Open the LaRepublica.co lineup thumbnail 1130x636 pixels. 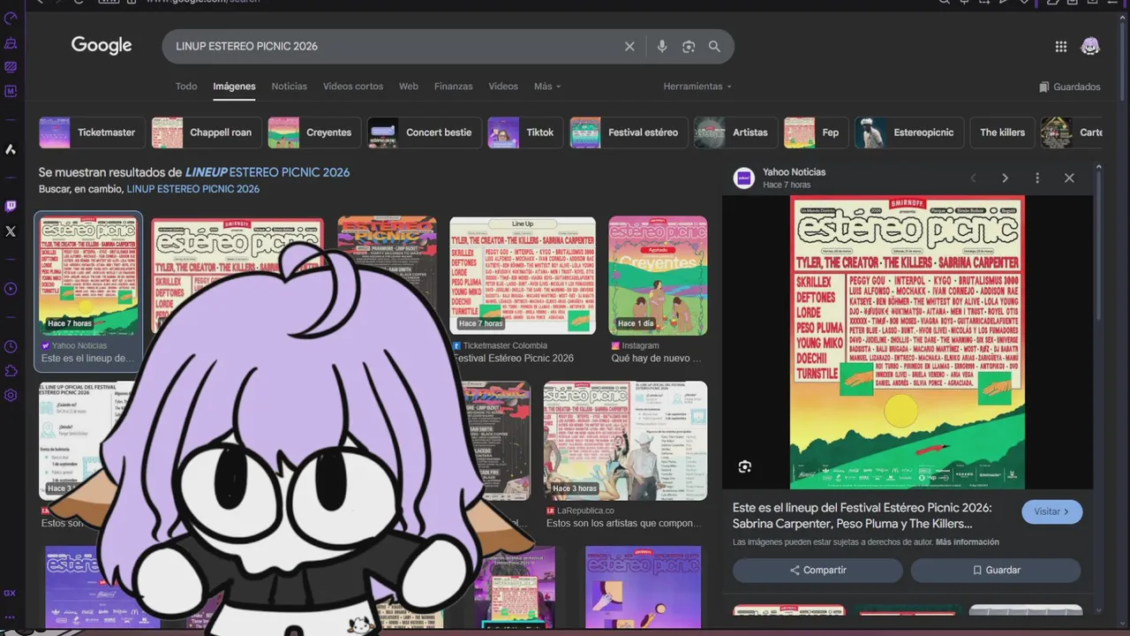coord(625,440)
